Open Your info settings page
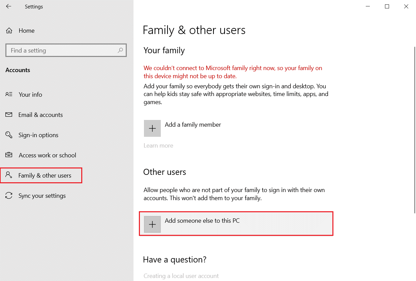Image resolution: width=416 pixels, height=281 pixels. [30, 95]
